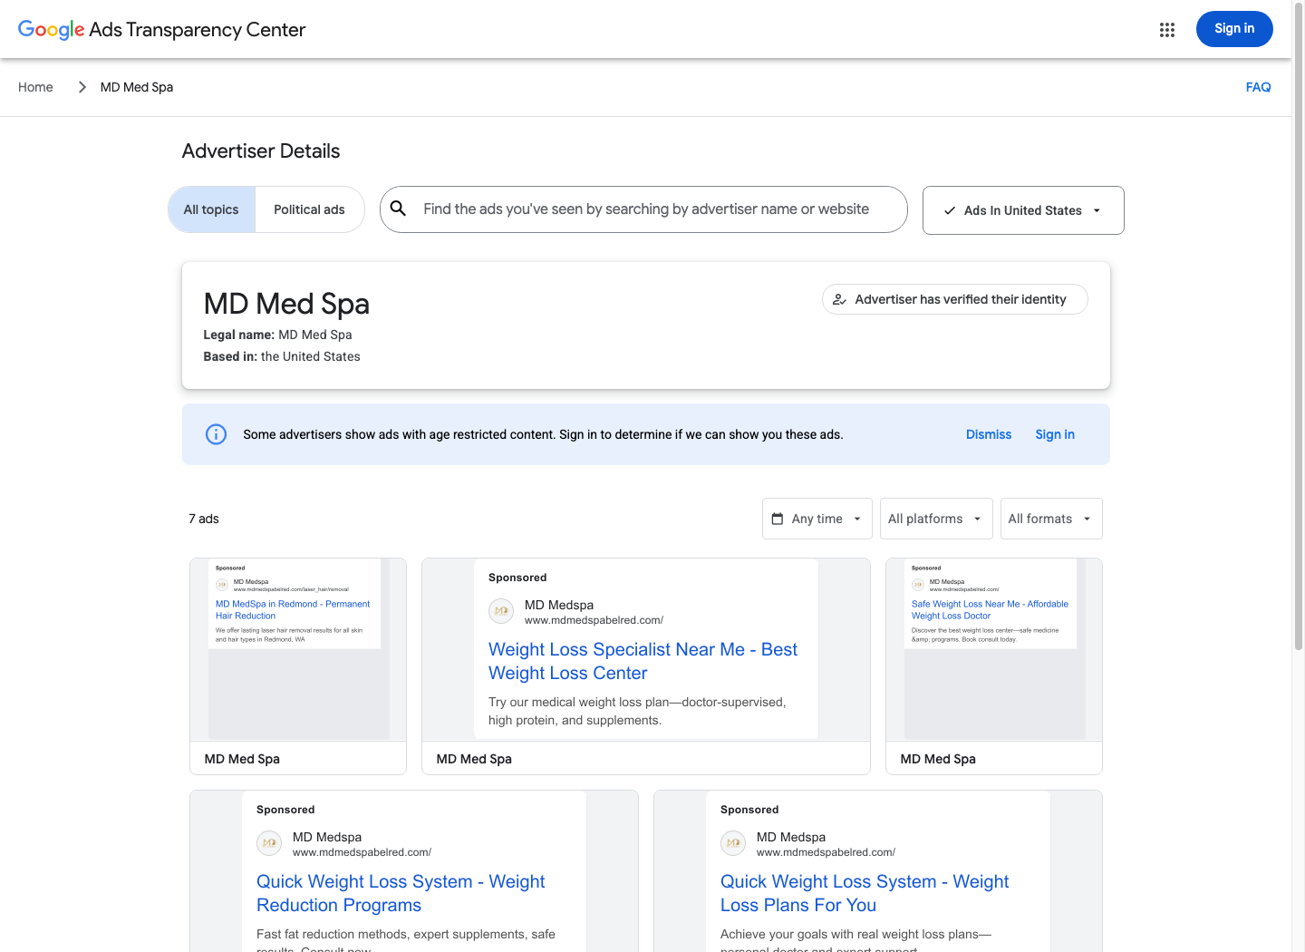Expand the Any time date filter
Viewport: 1305px width, 952px height.
pyautogui.click(x=817, y=519)
